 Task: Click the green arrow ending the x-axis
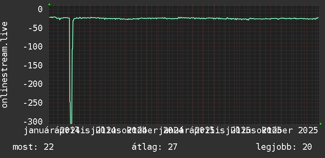coord(321,124)
